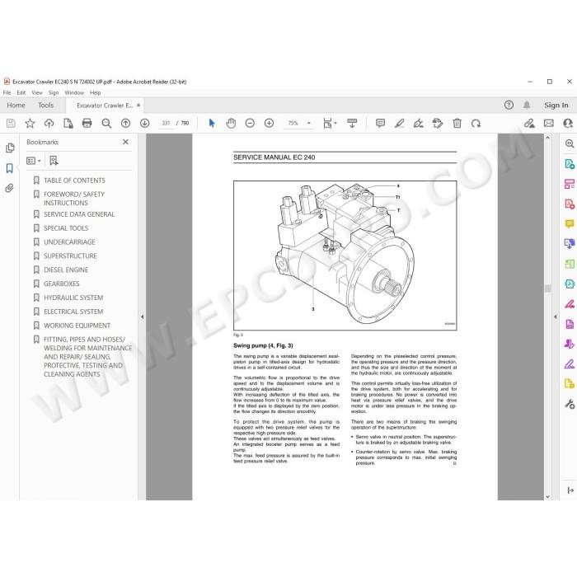Expand right tools pane with bottom arrow

coord(570,490)
